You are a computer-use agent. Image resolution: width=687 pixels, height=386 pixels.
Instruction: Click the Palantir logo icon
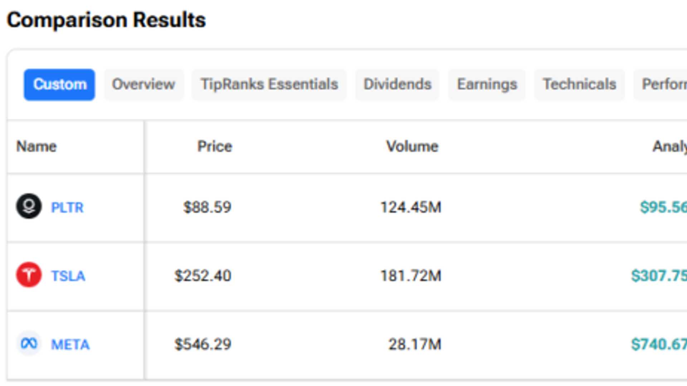29,207
